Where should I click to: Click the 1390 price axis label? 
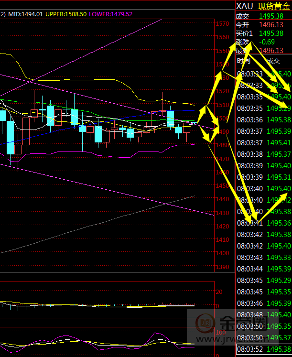(222, 267)
